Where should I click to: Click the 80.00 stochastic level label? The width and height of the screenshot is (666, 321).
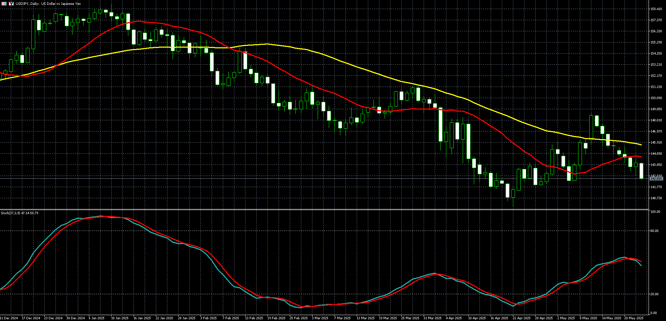click(654, 231)
